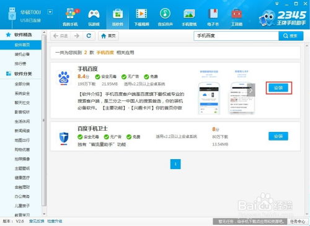Open the 手机百度 app title

[x=87, y=69]
